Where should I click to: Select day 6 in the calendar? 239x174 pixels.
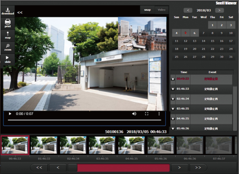[194, 33]
